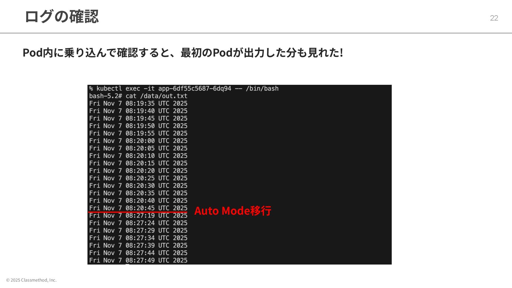Click the Classmethod copyright footer text
Viewport: 512px width, 288px height.
pyautogui.click(x=31, y=280)
